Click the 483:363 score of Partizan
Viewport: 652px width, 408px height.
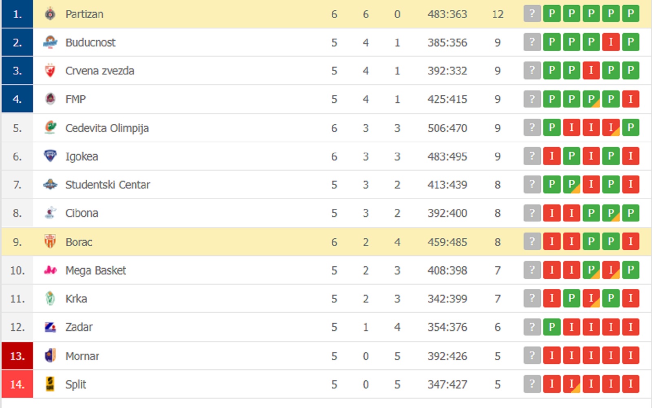click(x=447, y=13)
